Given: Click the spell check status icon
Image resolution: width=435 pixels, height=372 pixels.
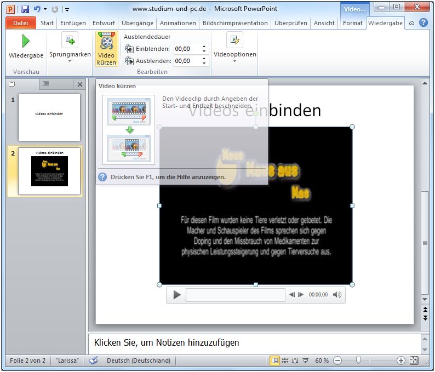Looking at the screenshot, I should coord(94,360).
